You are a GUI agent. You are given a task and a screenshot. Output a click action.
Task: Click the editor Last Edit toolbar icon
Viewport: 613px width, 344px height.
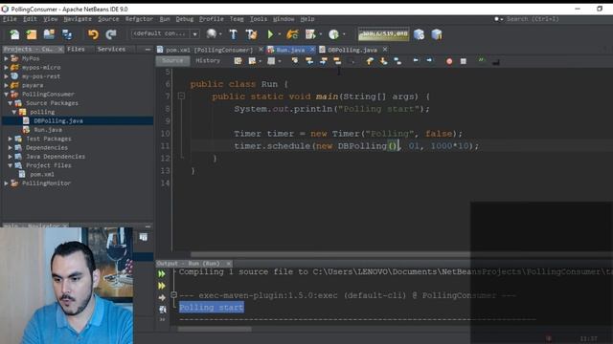(238, 61)
